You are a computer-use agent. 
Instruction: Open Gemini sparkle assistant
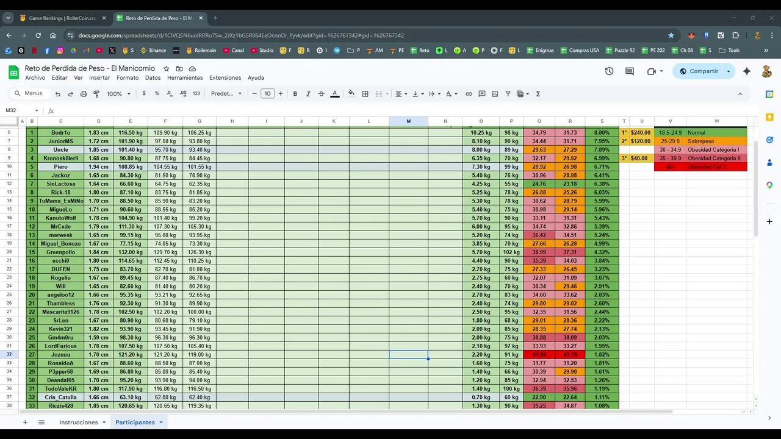pyautogui.click(x=747, y=71)
